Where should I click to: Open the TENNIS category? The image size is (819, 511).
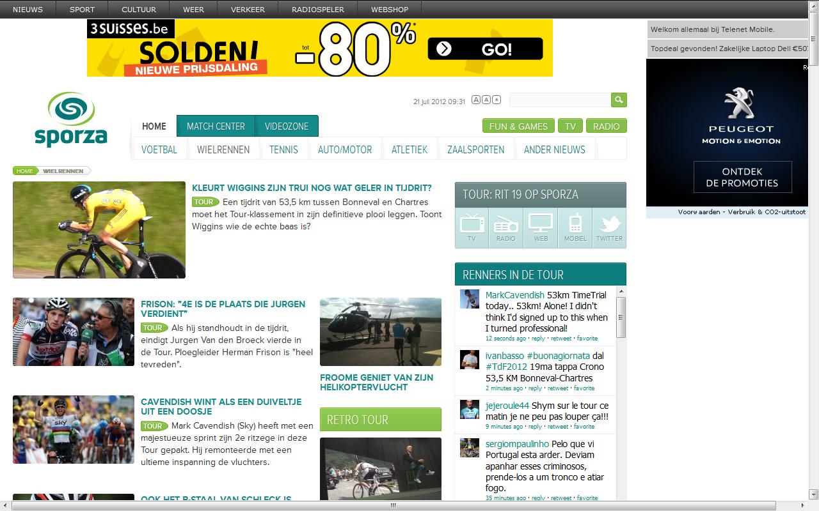(283, 149)
